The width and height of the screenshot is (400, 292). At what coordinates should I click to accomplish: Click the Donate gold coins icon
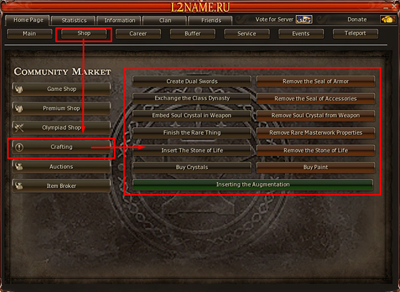tap(387, 19)
